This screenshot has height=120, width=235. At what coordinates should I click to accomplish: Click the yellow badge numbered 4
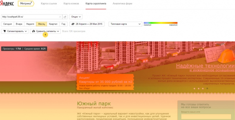point(45,35)
